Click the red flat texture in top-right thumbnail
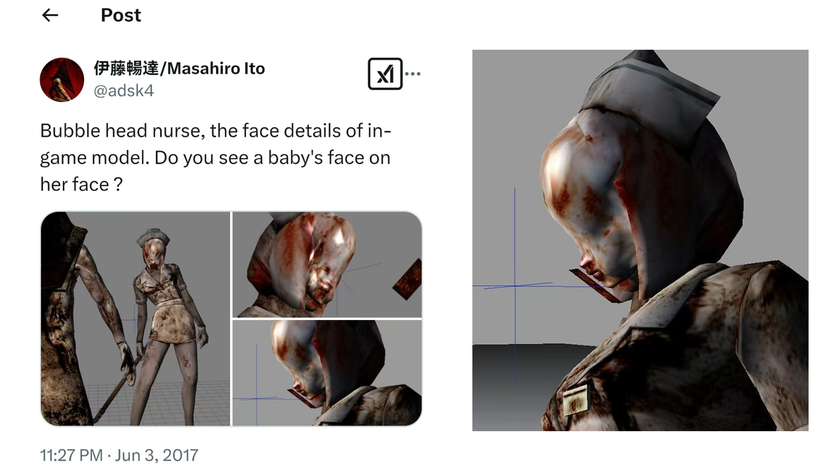The image size is (833, 472). click(x=407, y=280)
